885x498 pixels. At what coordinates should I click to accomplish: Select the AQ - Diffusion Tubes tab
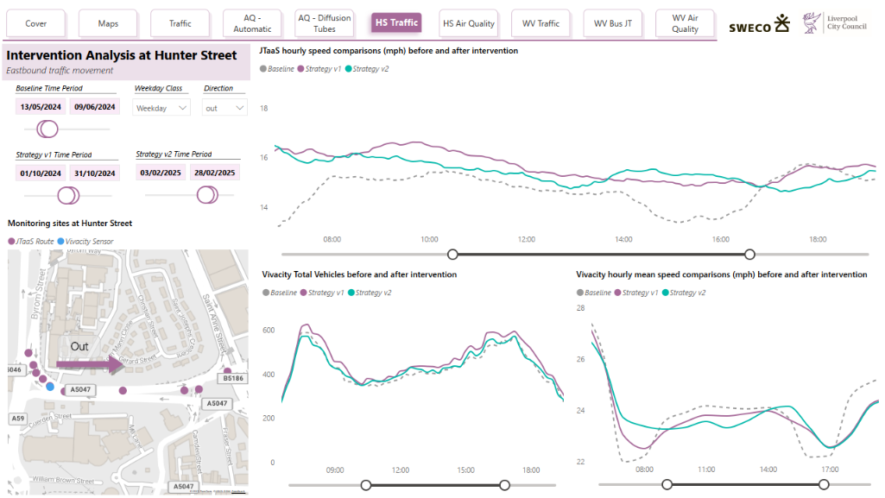(326, 23)
